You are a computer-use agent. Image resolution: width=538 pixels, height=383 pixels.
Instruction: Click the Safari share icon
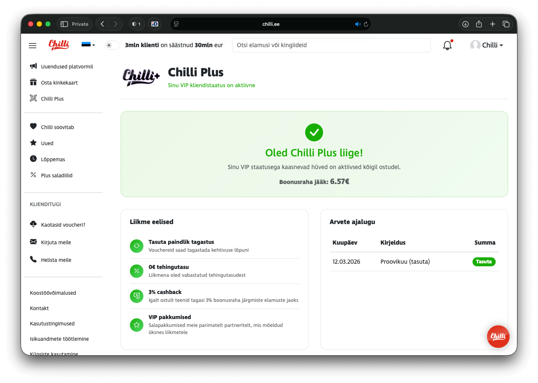coord(479,24)
